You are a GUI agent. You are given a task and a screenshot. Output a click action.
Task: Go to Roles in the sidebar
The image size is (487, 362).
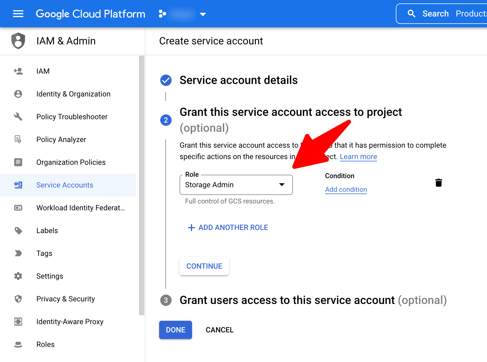pyautogui.click(x=45, y=344)
